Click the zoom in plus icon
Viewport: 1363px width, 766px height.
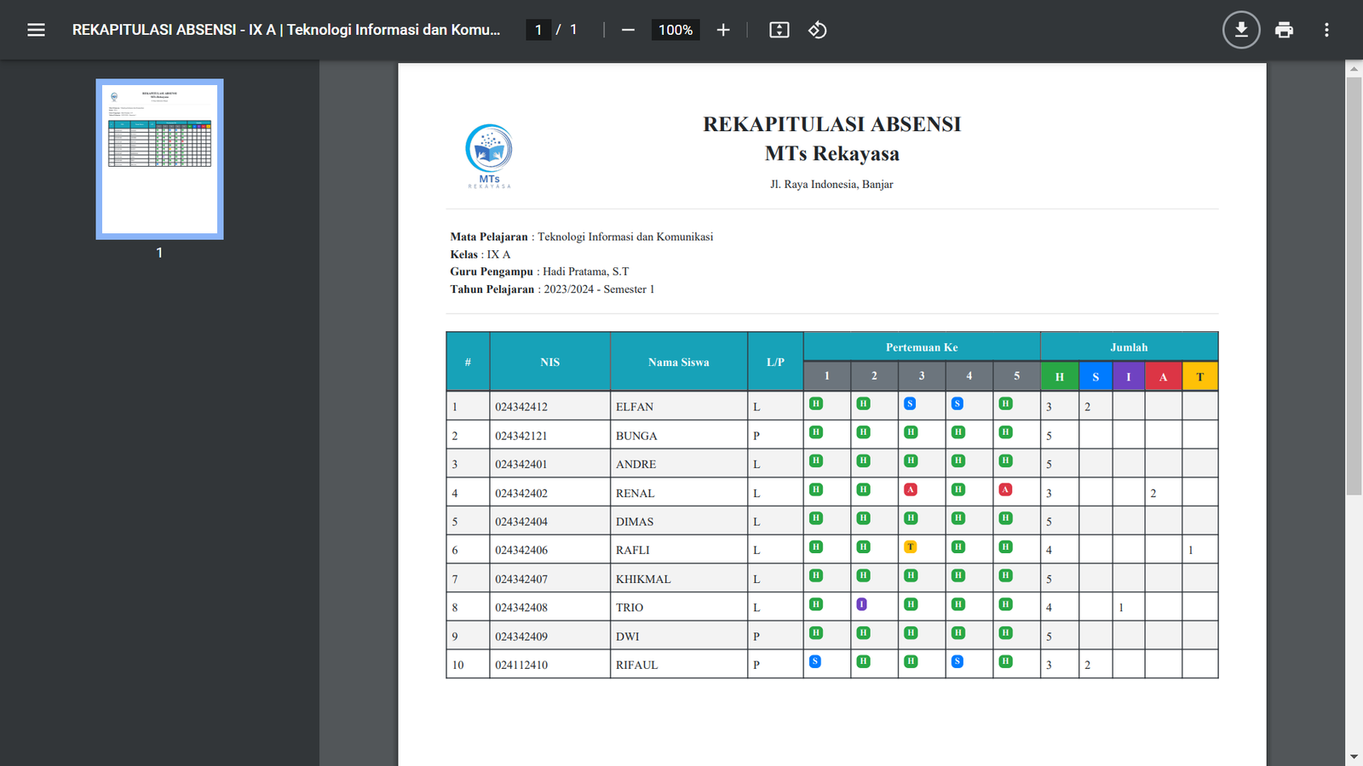click(x=723, y=30)
